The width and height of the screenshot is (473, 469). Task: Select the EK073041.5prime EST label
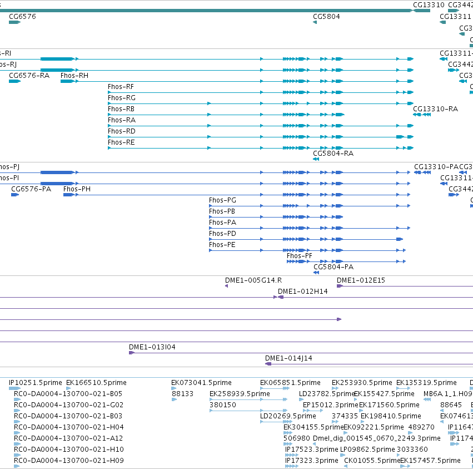[202, 383]
